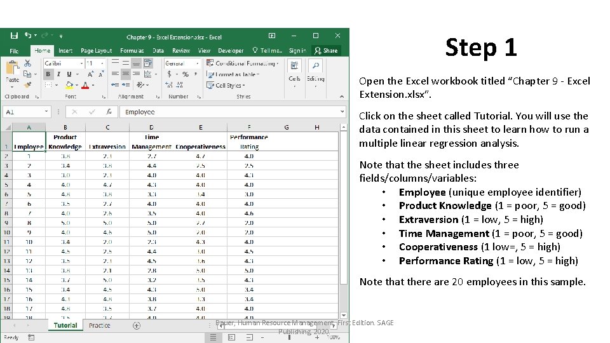The width and height of the screenshot is (610, 343).
Task: Open the Cell Styles dropdown
Action: 226,85
